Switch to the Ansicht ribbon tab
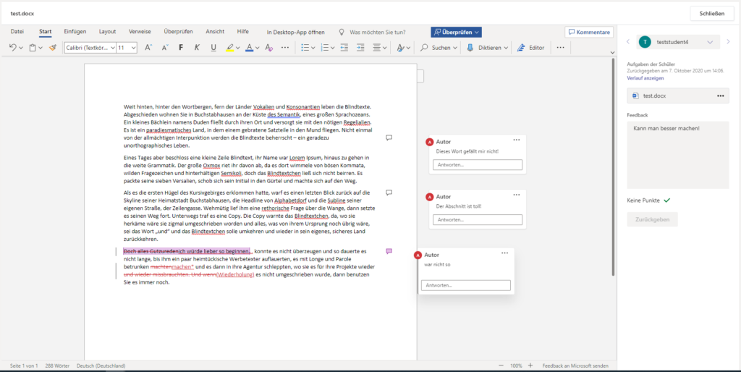741x372 pixels. 215,32
